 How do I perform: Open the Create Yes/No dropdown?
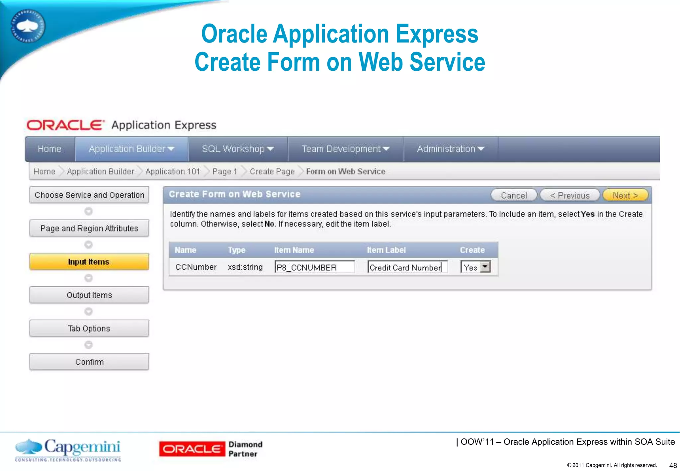485,267
